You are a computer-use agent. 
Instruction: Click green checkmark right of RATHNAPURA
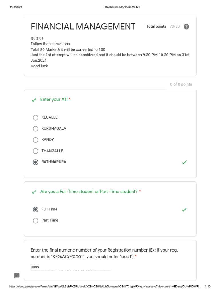[184, 162]
